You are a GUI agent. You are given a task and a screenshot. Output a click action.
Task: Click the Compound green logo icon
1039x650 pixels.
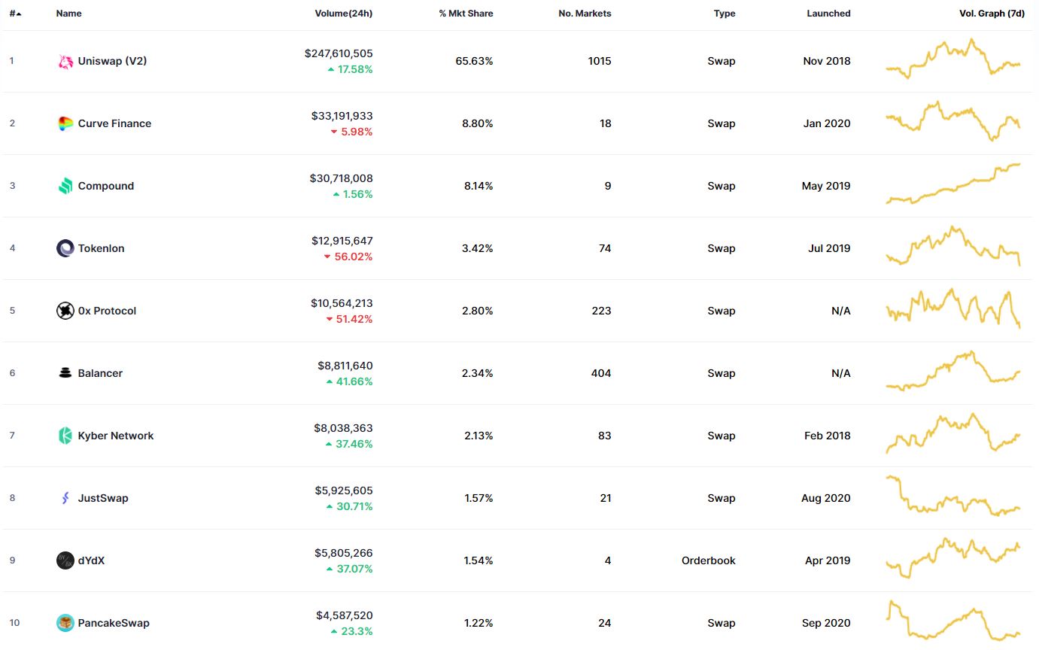click(65, 187)
